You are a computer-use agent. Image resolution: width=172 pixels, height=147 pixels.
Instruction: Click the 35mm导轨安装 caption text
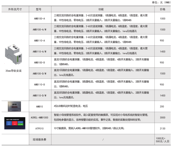point(15,71)
